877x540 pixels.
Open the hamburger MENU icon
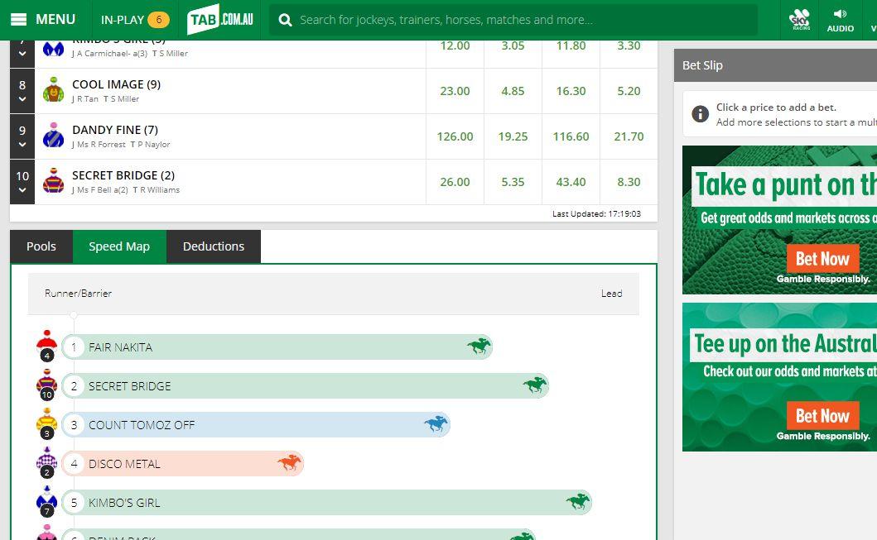click(18, 19)
